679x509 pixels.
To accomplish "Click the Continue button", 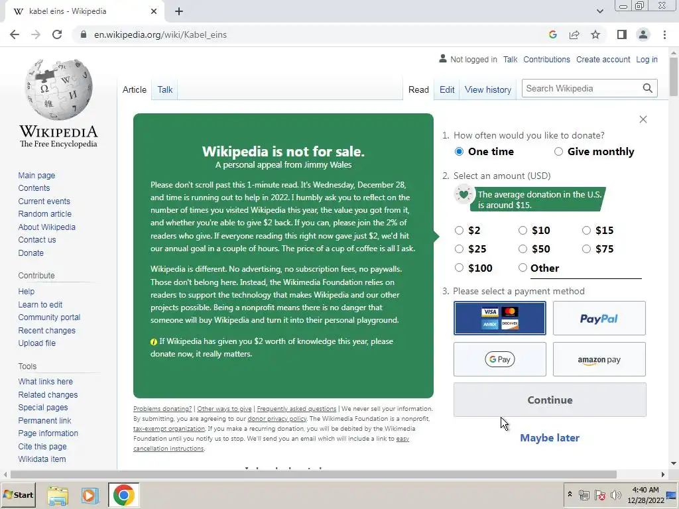I will (x=550, y=400).
